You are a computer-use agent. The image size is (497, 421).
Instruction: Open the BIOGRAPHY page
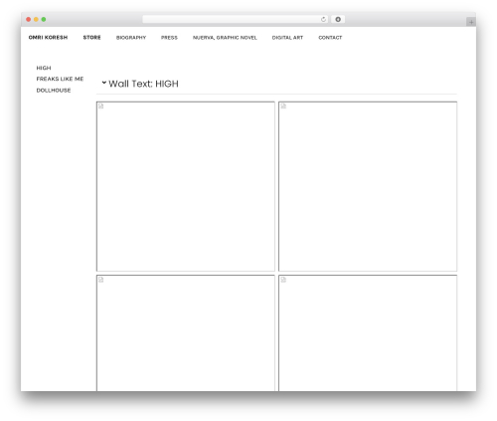(x=131, y=38)
